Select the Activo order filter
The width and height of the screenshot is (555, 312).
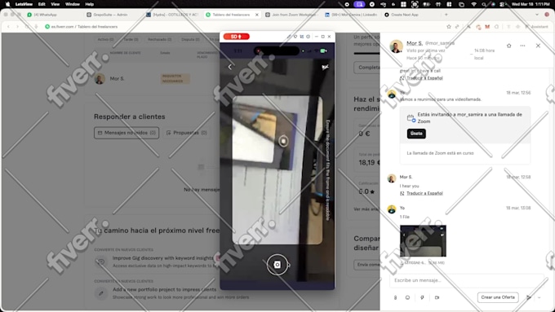point(105,40)
